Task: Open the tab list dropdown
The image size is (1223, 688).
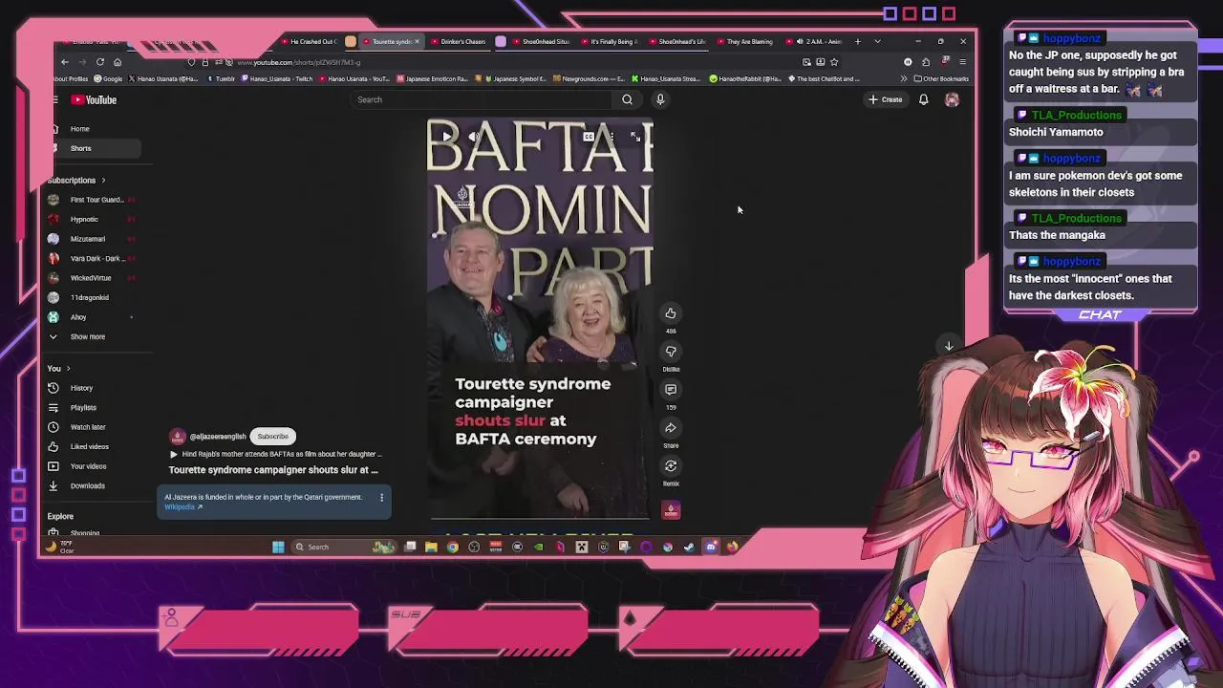Action: click(877, 42)
